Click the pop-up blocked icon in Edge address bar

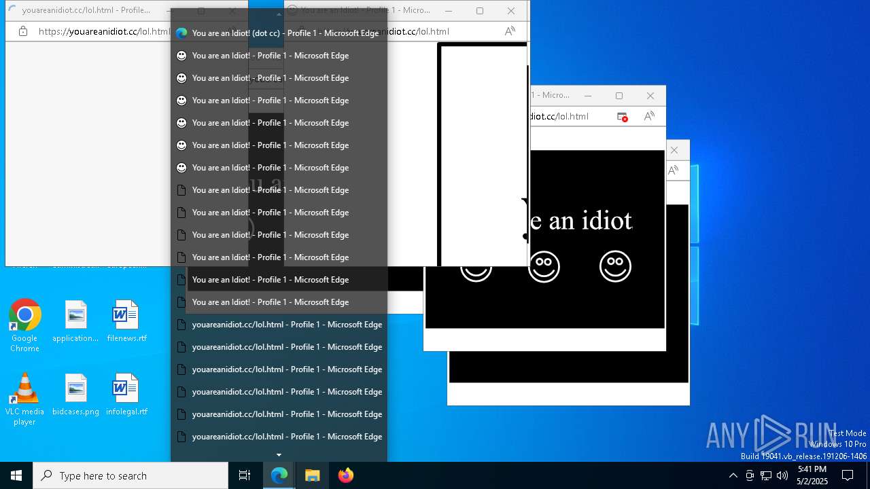pyautogui.click(x=623, y=116)
